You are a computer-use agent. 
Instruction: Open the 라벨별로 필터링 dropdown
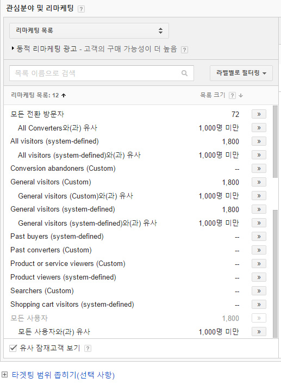coord(241,73)
